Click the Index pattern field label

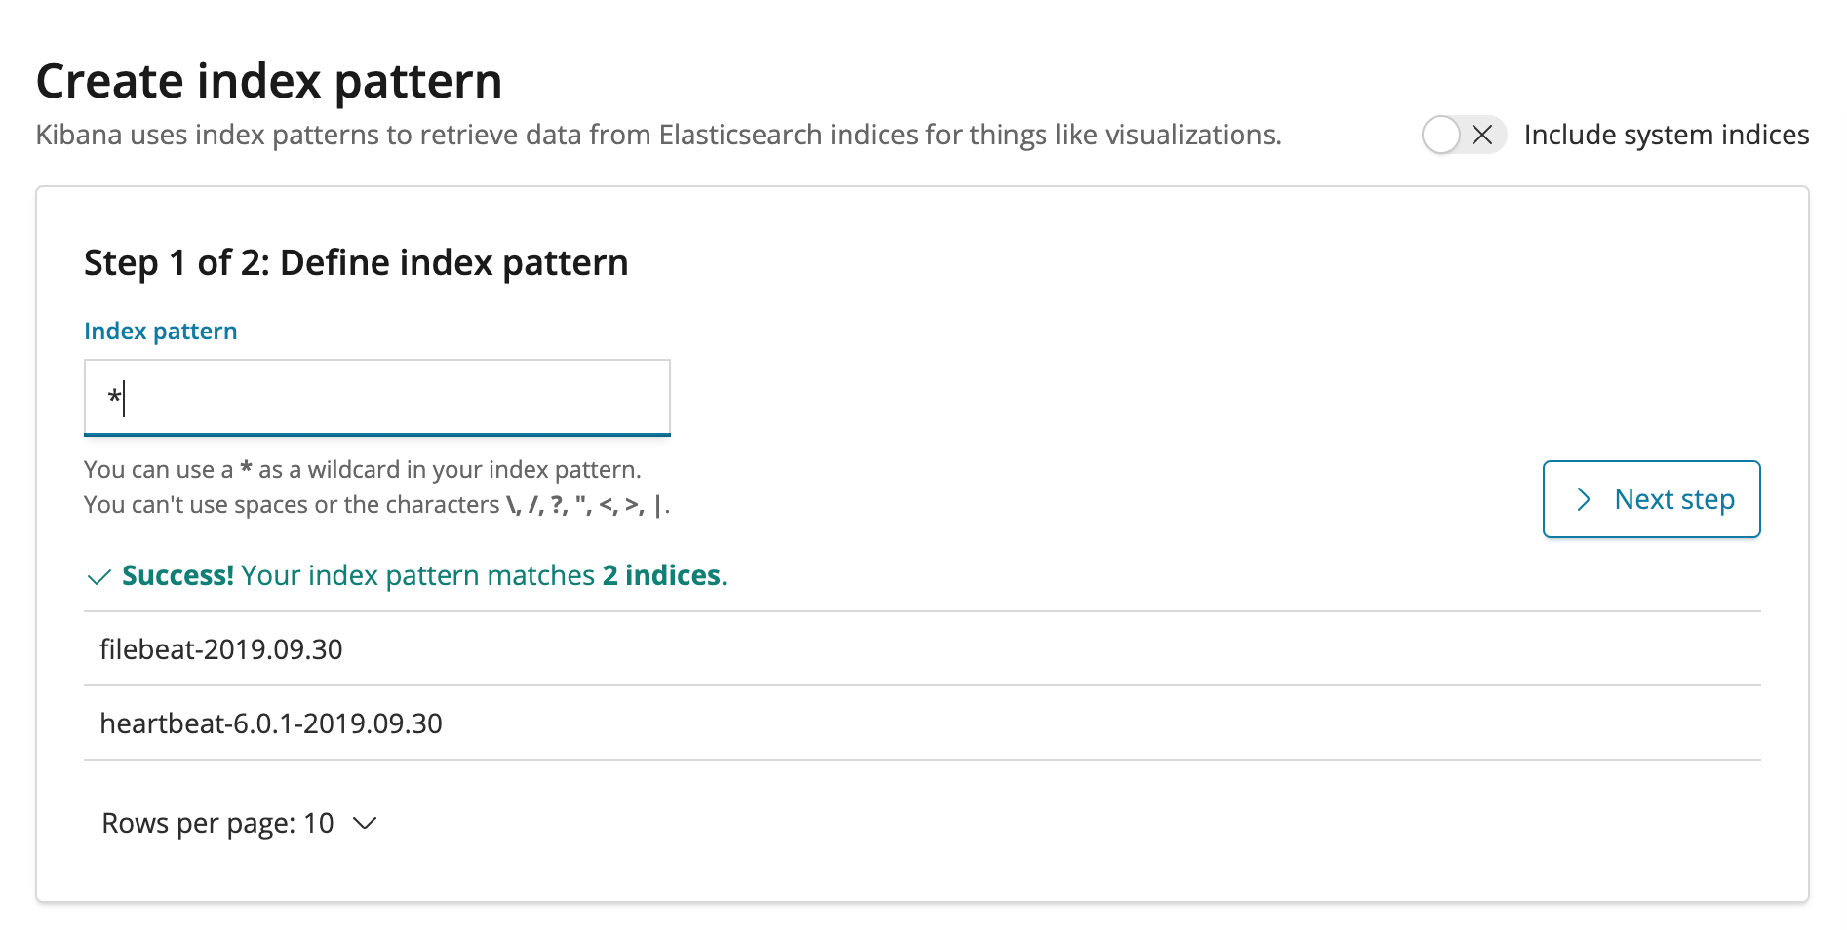[161, 331]
